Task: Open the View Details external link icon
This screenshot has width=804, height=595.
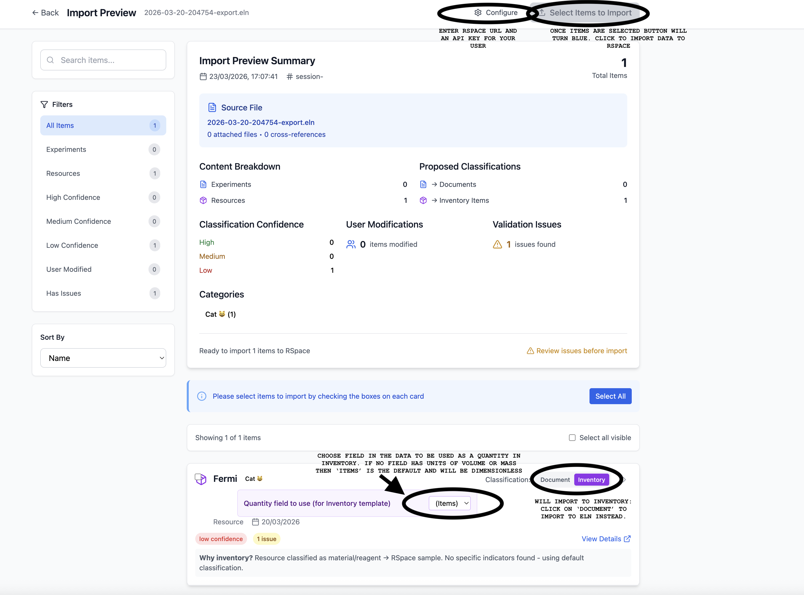Action: (627, 539)
